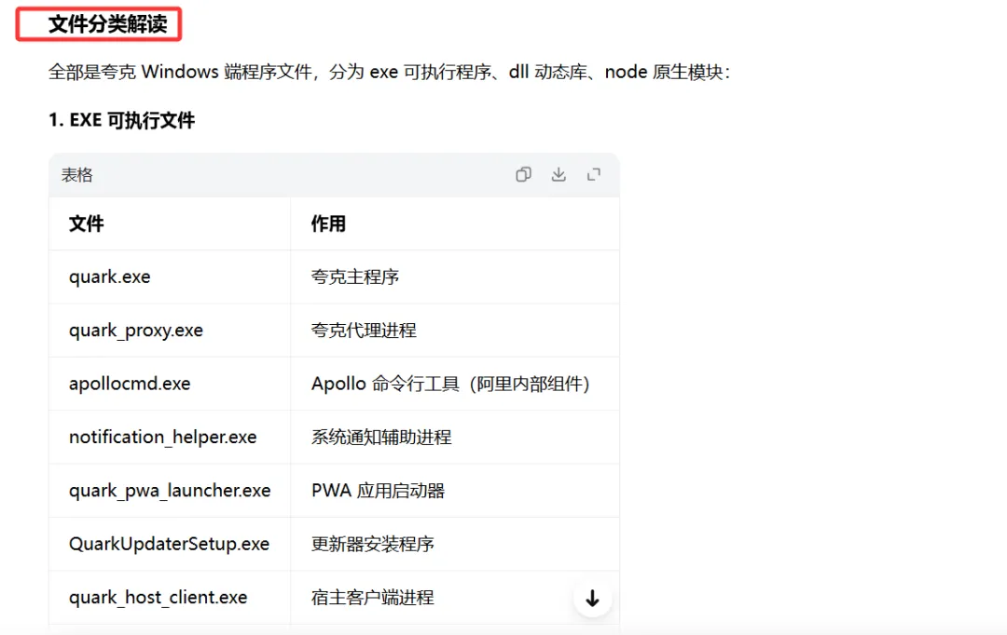1007x635 pixels.
Task: Click the 夸克主程序 description cell
Action: coord(455,277)
